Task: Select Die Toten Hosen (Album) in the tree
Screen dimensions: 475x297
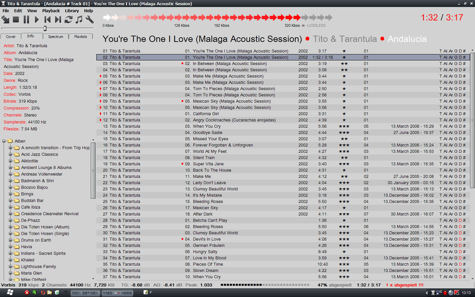Action: click(x=45, y=227)
